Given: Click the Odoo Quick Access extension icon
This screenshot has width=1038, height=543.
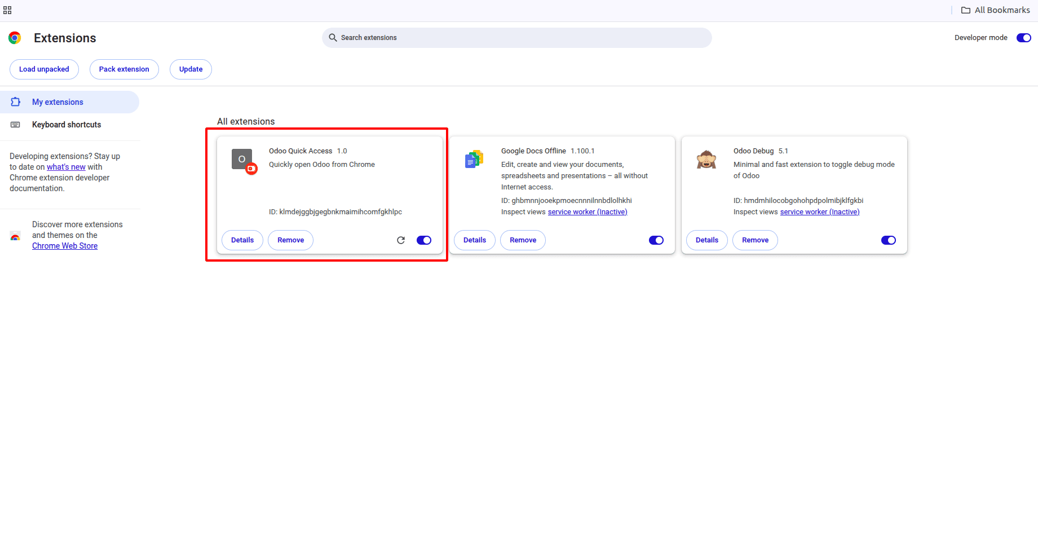Looking at the screenshot, I should pos(241,159).
